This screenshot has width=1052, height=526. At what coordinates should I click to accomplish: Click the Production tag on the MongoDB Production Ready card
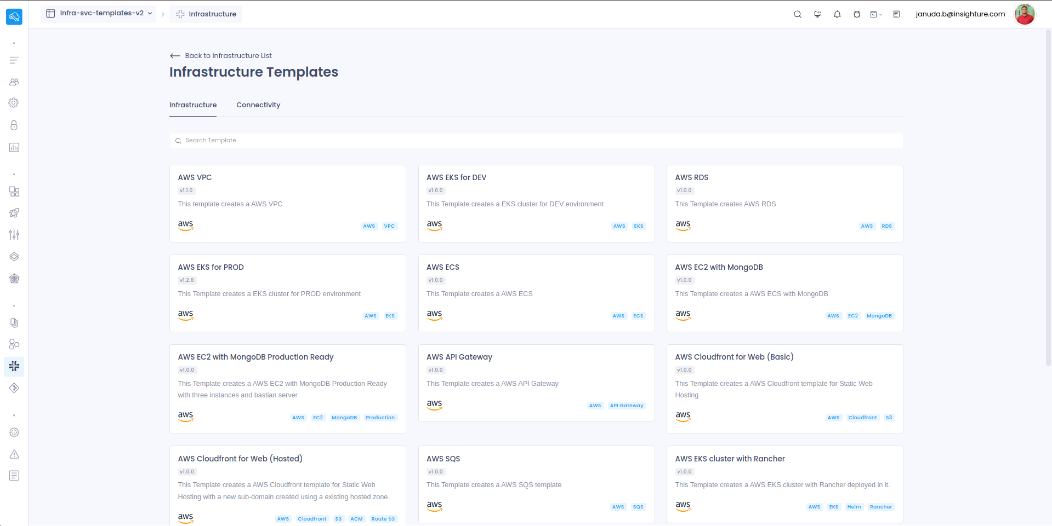[x=380, y=418]
